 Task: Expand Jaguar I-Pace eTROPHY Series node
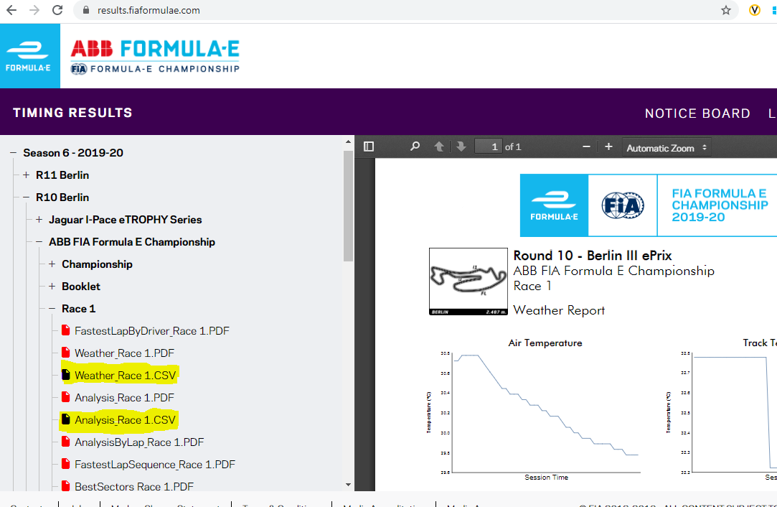coord(39,219)
